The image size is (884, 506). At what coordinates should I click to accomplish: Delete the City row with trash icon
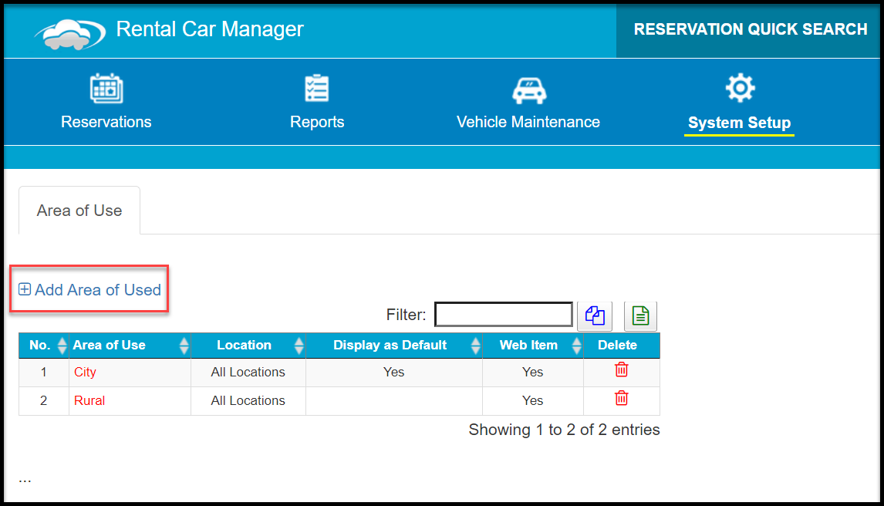tap(621, 369)
